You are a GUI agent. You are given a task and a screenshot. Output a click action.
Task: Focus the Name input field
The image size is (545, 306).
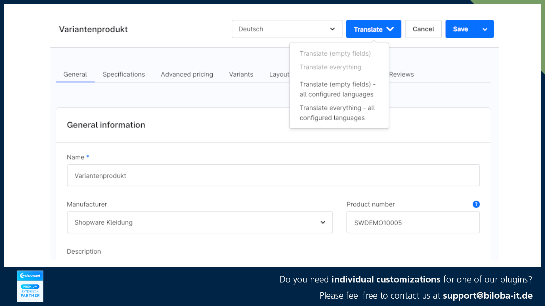273,175
